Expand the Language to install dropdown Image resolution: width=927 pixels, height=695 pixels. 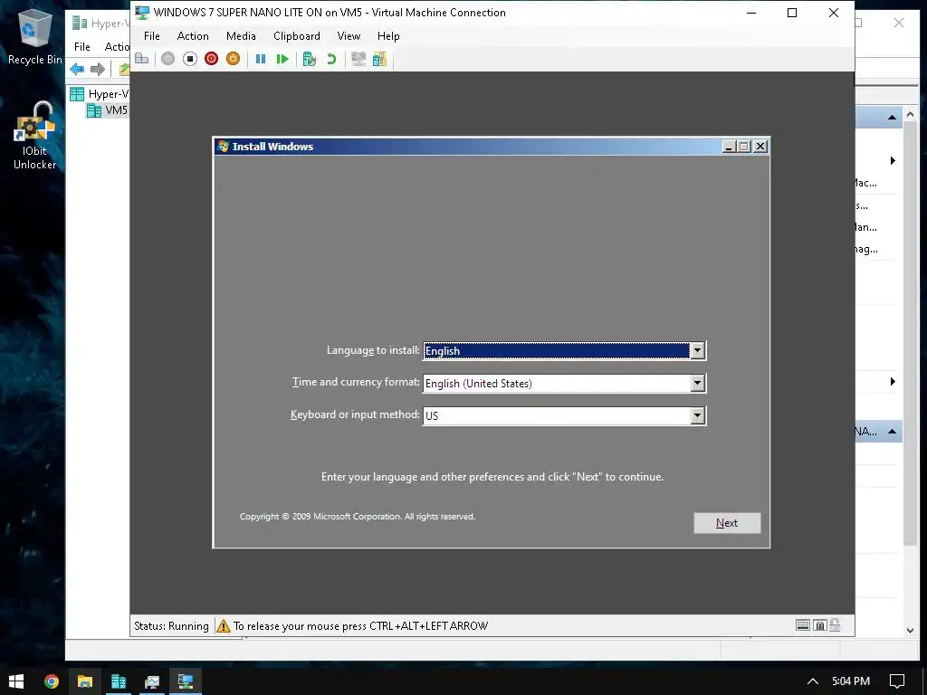698,350
